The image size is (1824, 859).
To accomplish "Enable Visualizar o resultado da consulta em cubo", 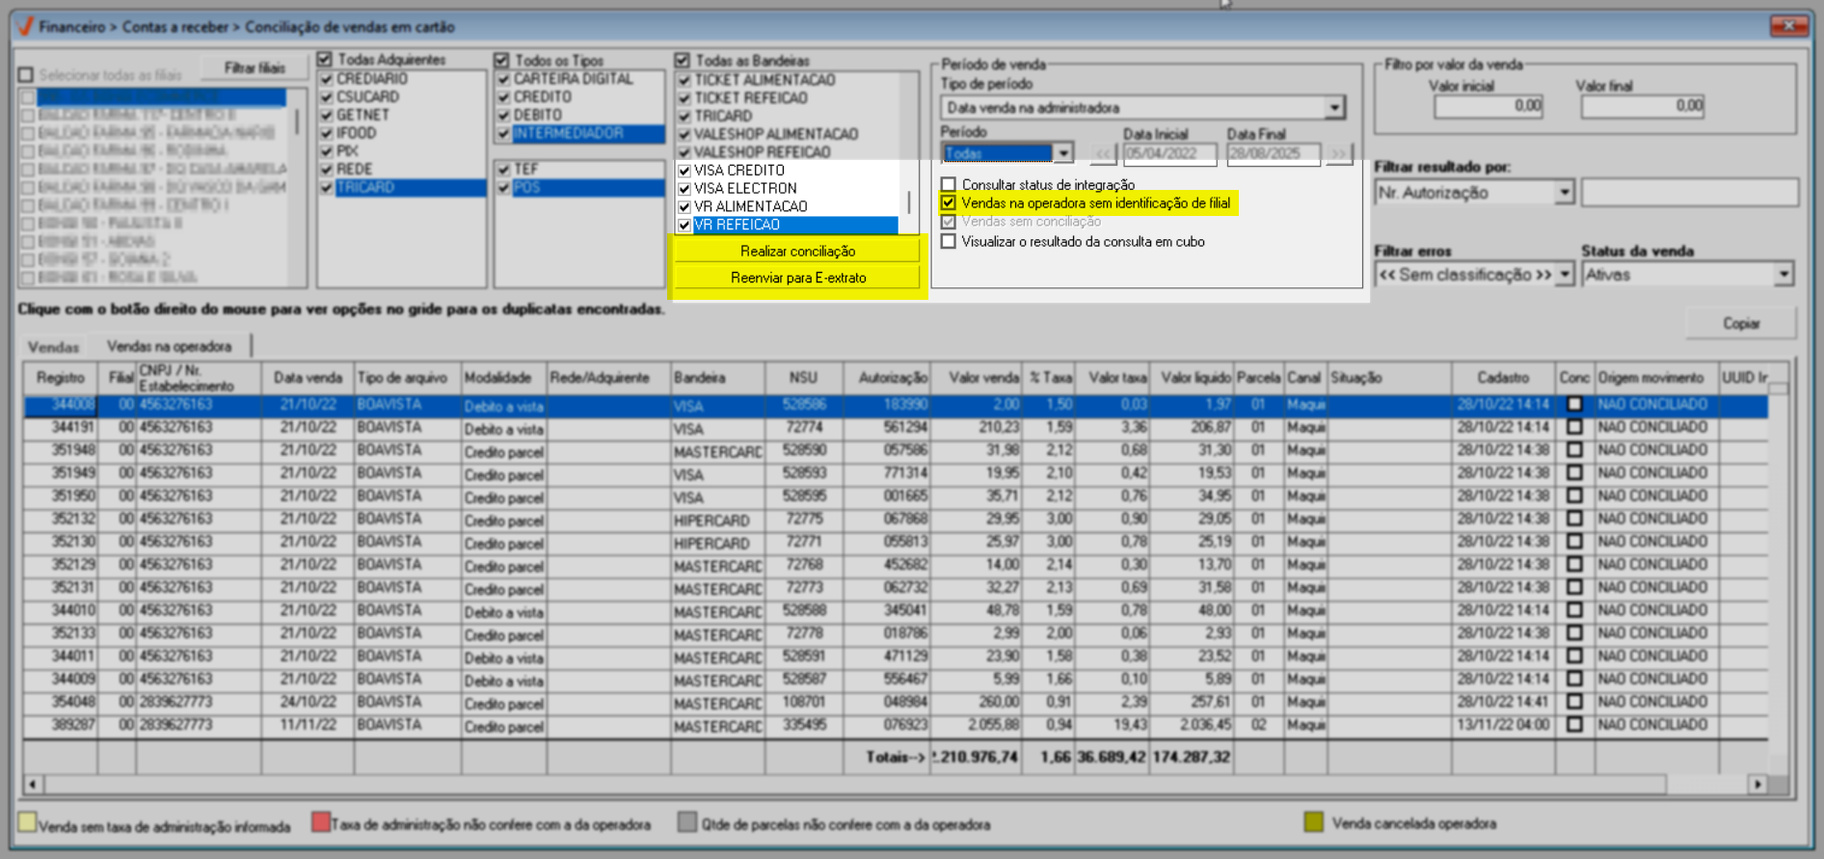I will 949,242.
